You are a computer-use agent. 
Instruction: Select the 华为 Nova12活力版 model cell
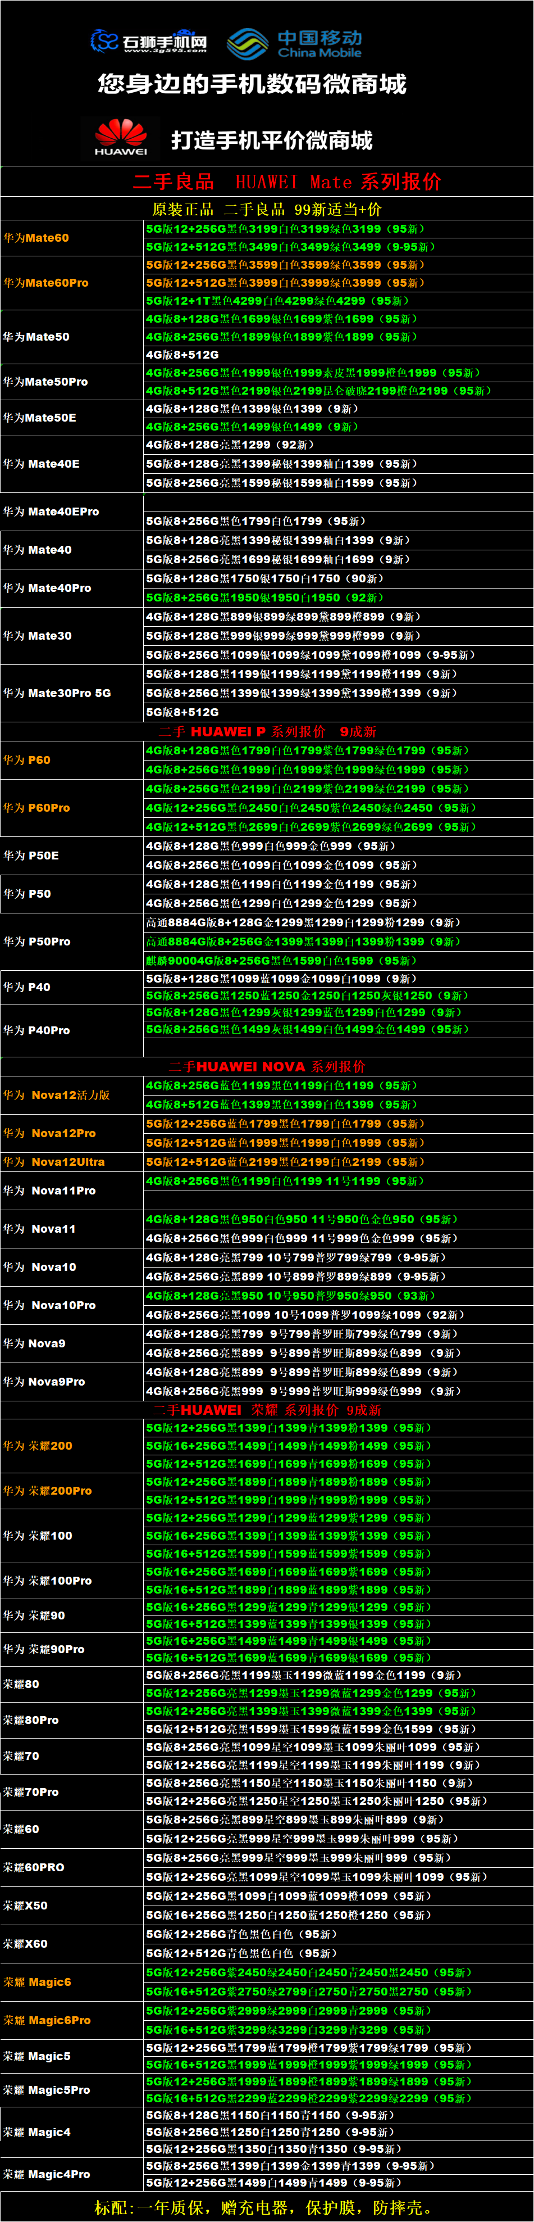(x=71, y=1096)
